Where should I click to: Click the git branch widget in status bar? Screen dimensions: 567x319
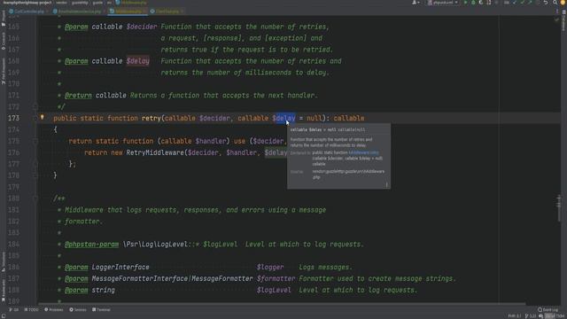531,316
